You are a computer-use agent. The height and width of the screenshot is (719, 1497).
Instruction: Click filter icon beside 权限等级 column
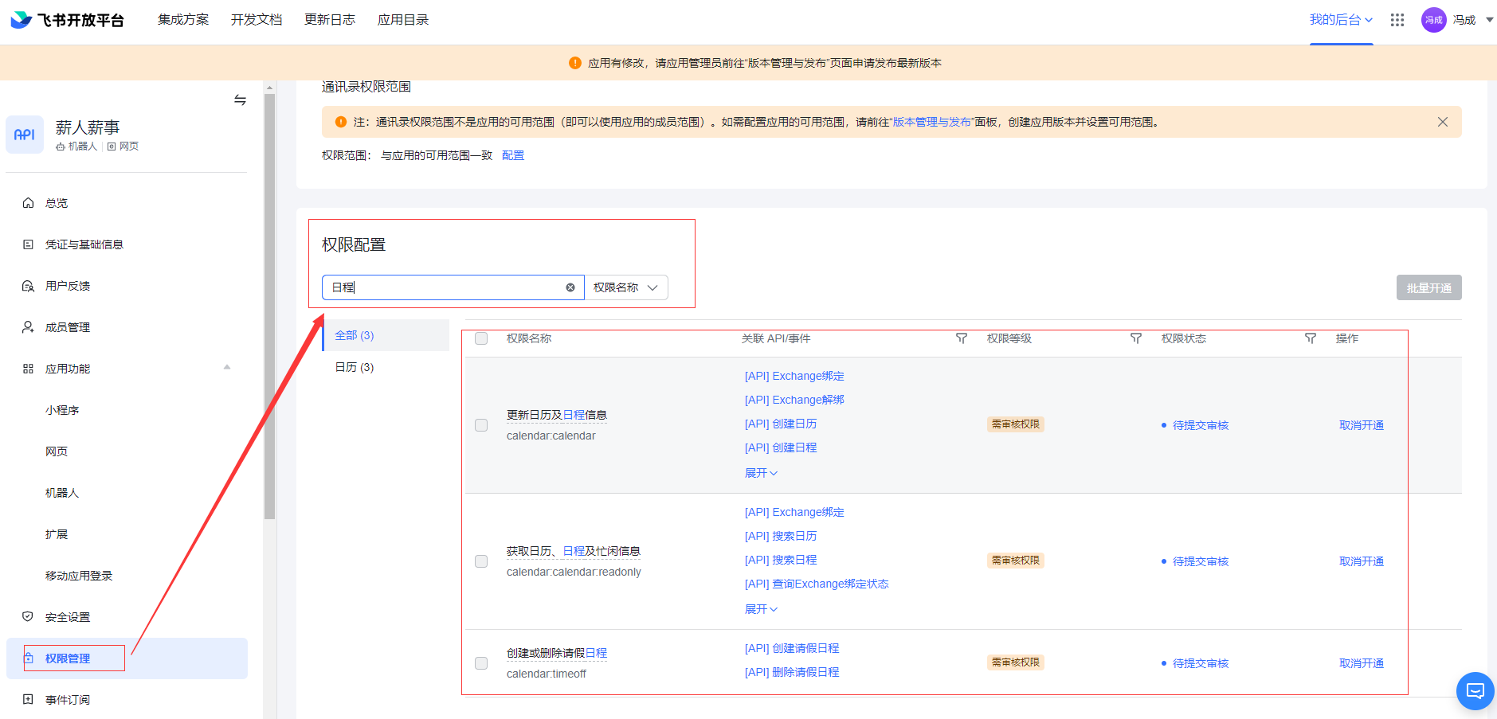1136,338
